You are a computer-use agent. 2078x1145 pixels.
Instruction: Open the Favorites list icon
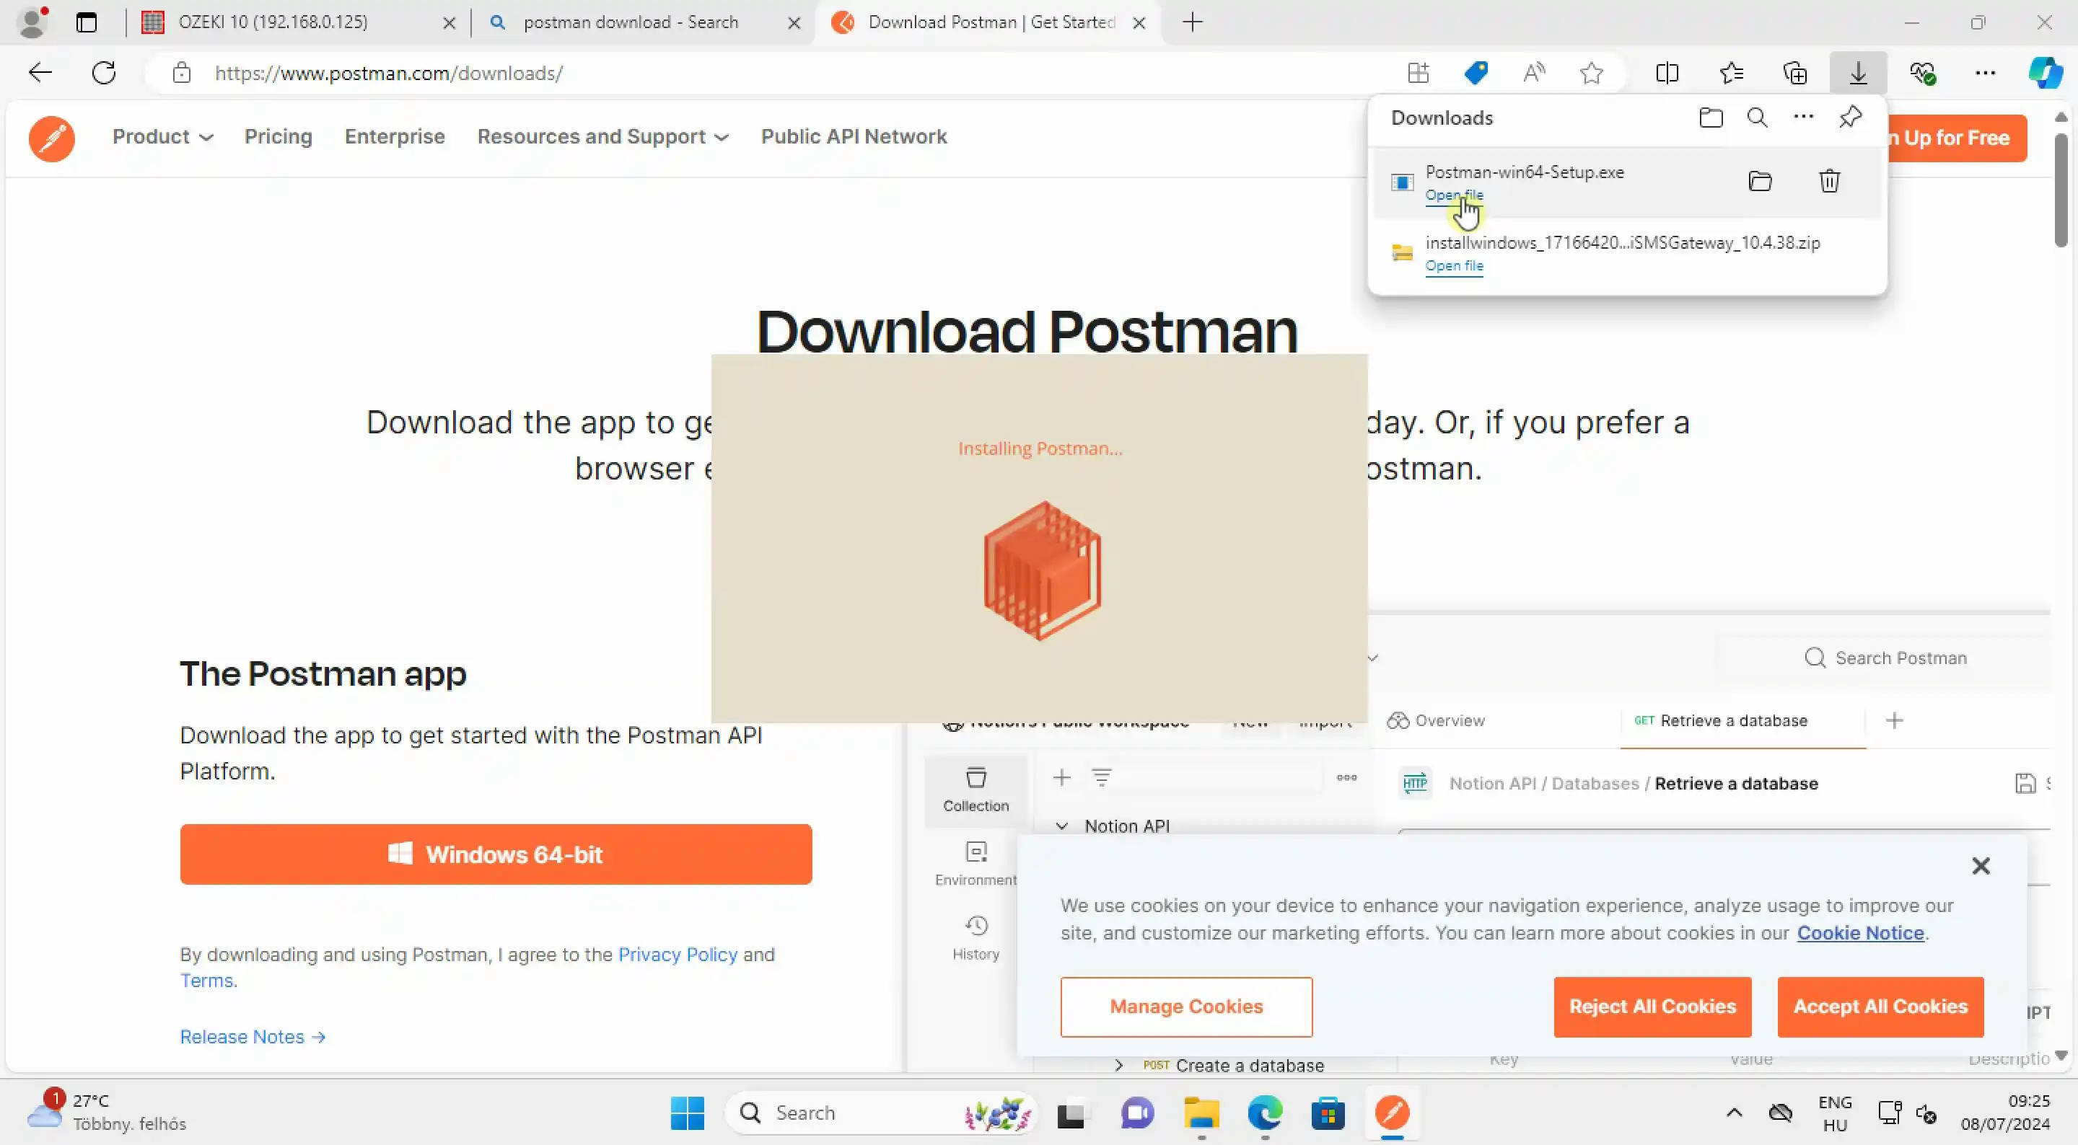tap(1731, 73)
